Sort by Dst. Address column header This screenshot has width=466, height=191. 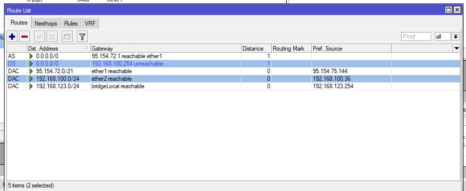[58, 48]
